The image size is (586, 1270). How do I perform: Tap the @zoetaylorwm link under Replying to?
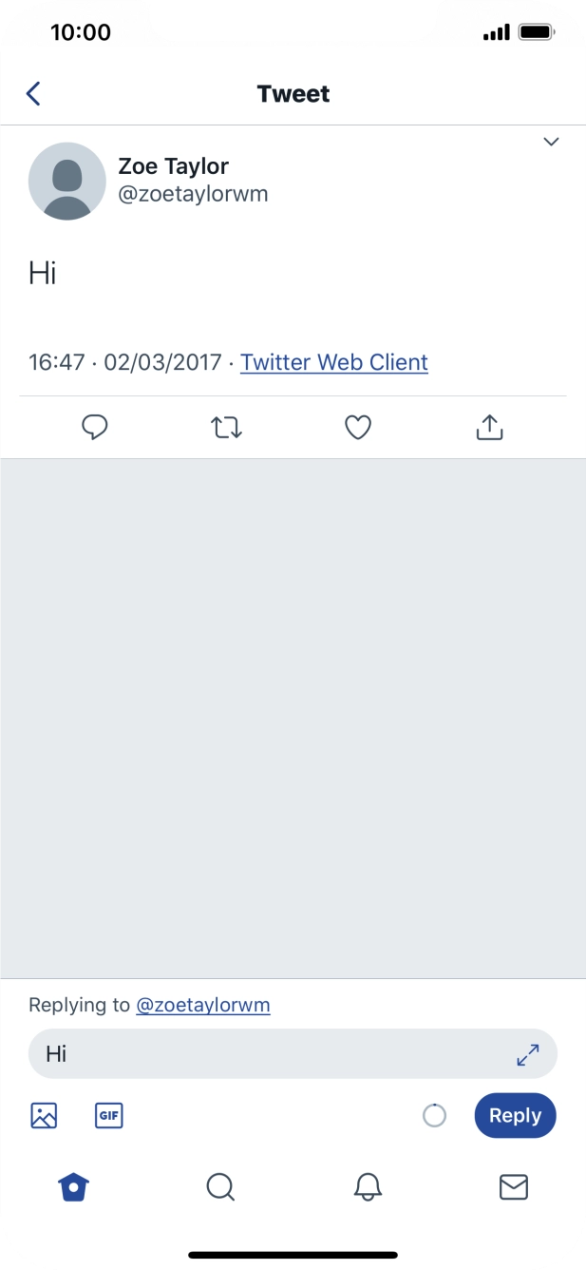pos(203,1005)
